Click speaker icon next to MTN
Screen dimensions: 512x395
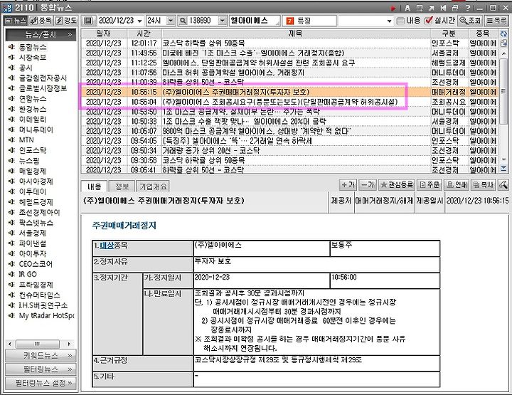(12, 140)
